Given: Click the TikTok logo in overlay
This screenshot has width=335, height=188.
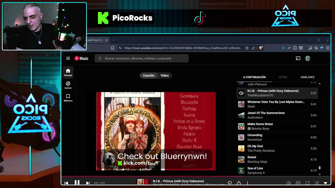Looking at the screenshot, I should click(200, 18).
